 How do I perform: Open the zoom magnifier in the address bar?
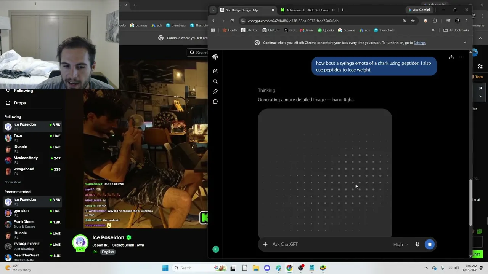pos(405,21)
